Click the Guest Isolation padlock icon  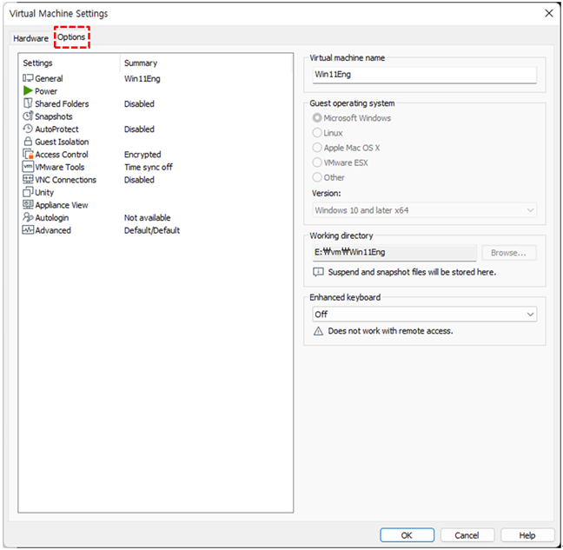tap(28, 141)
